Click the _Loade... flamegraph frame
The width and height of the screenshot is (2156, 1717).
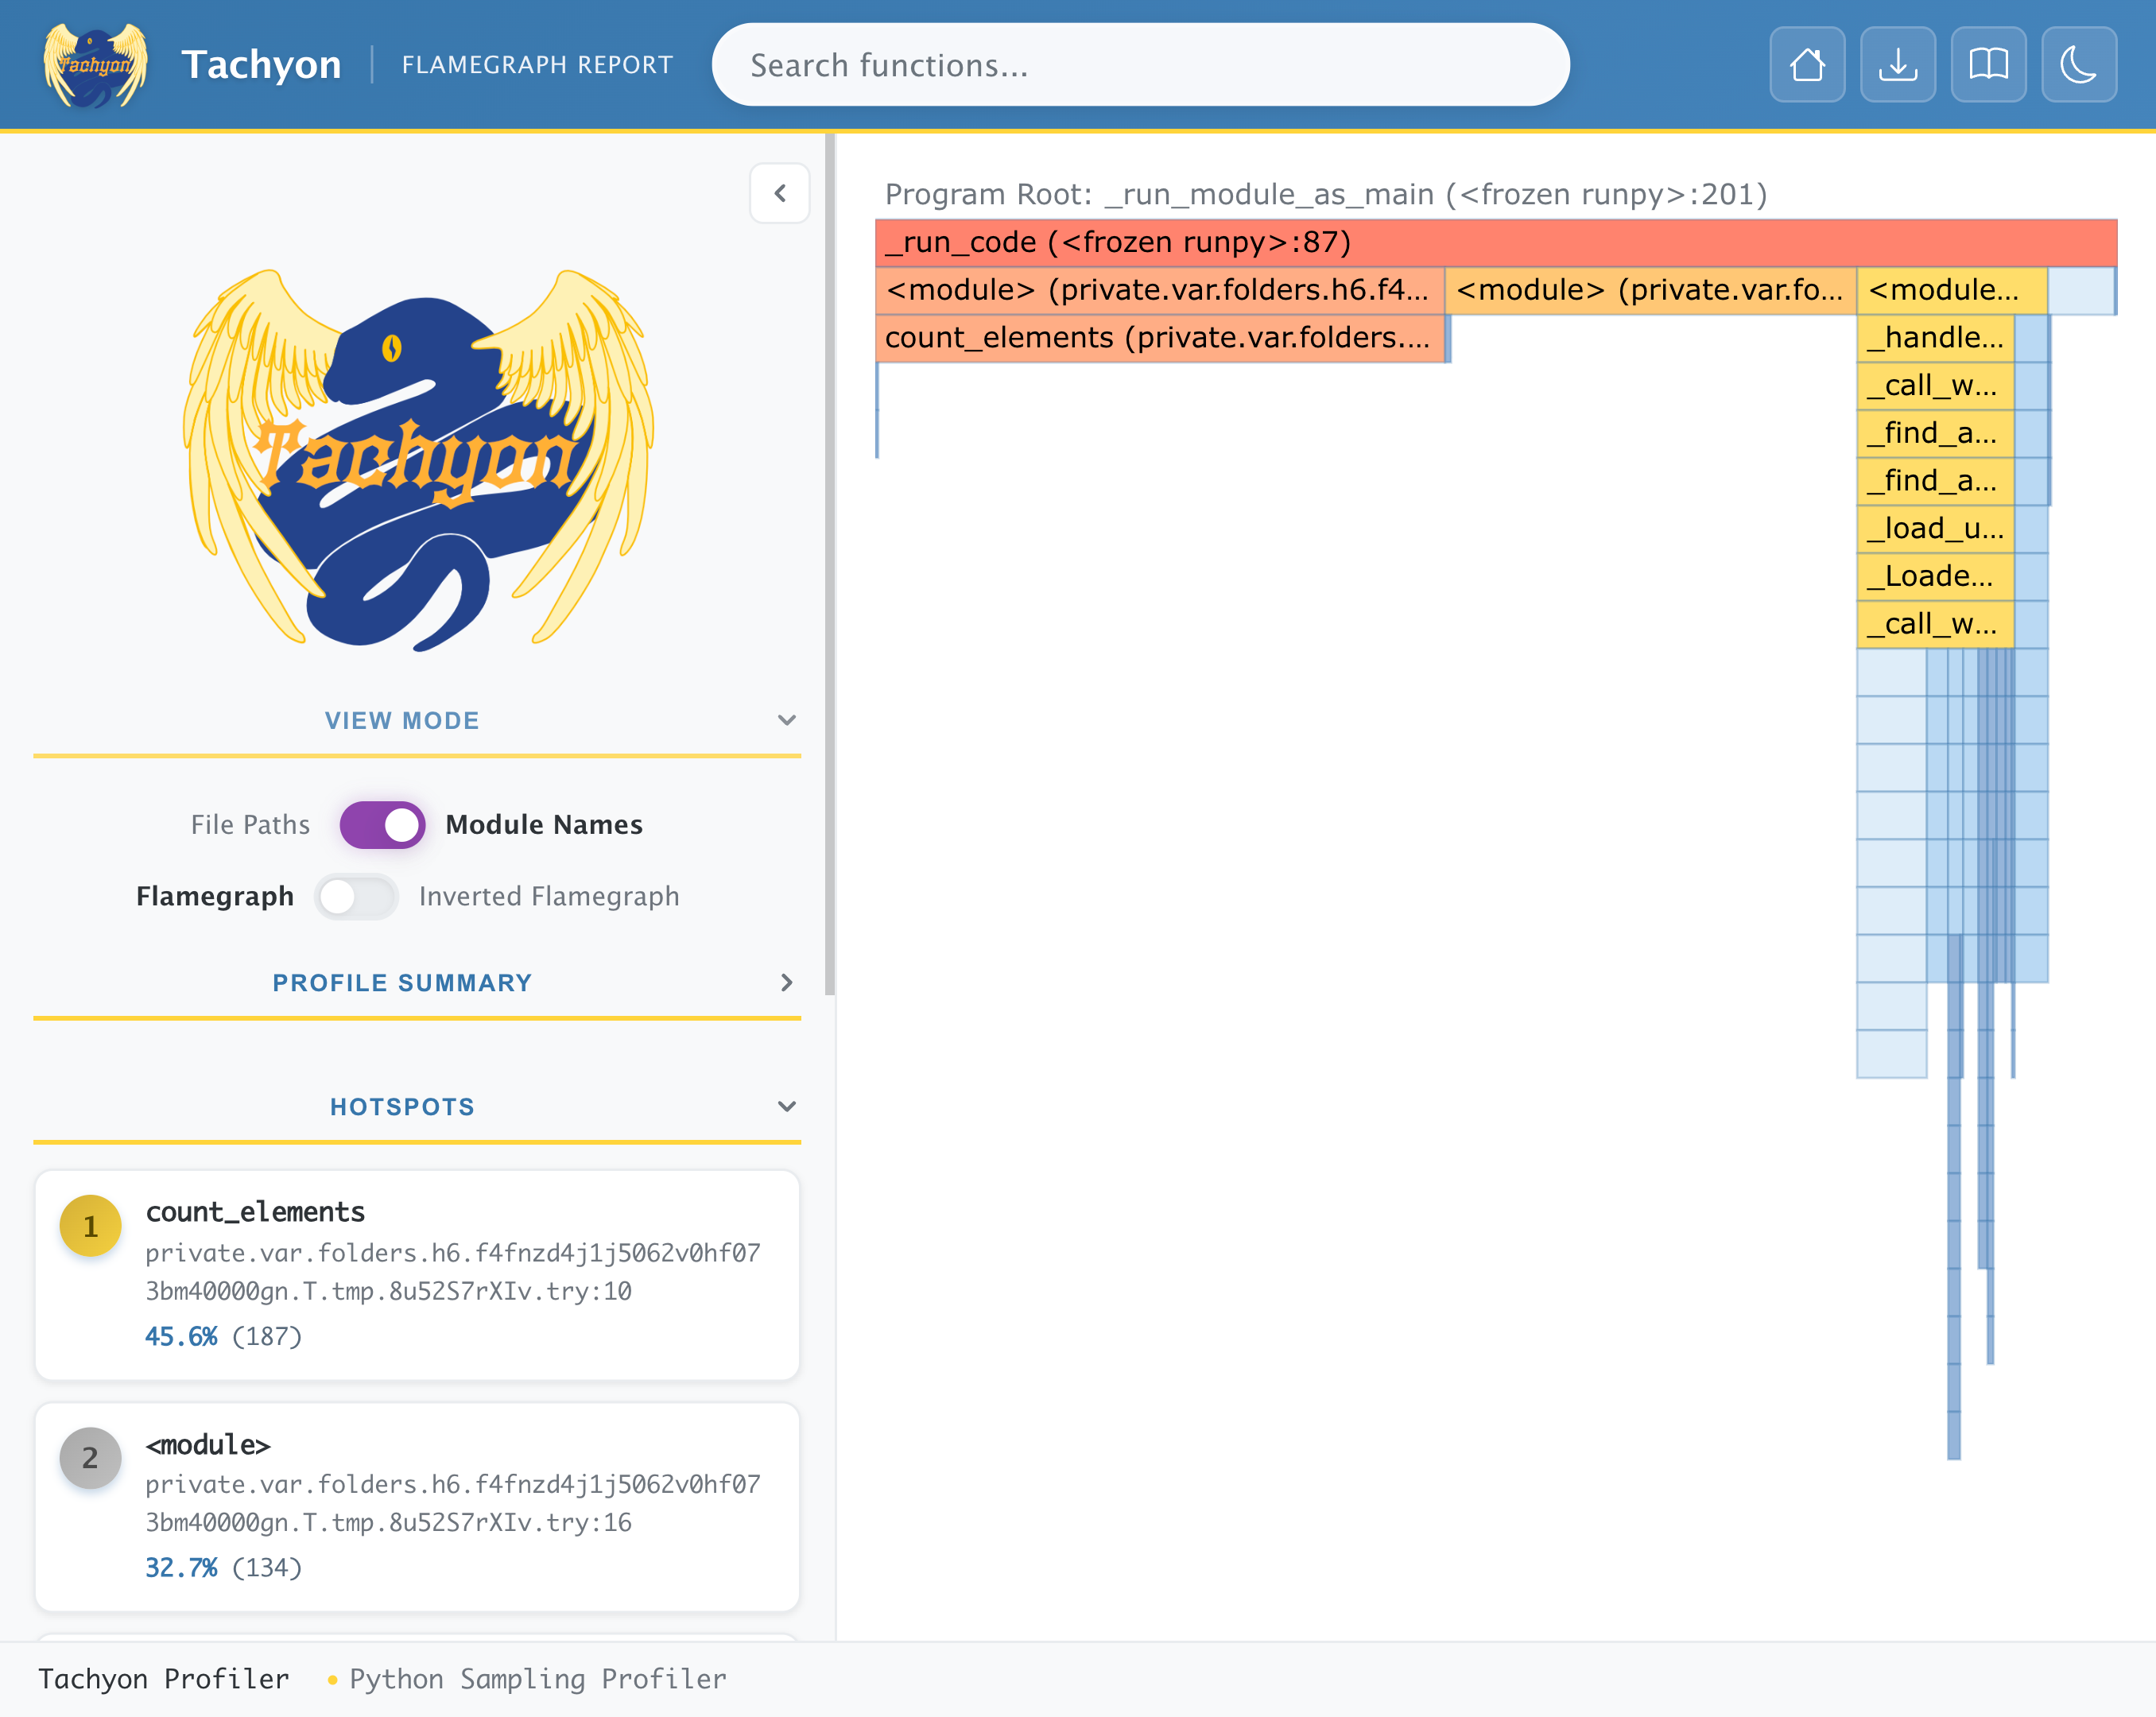[x=1935, y=576]
